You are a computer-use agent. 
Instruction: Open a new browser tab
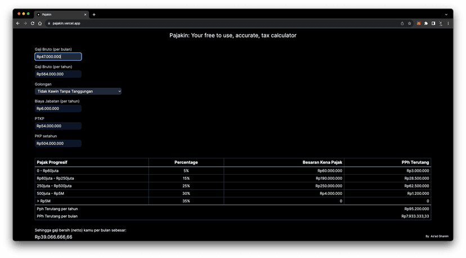pos(94,14)
